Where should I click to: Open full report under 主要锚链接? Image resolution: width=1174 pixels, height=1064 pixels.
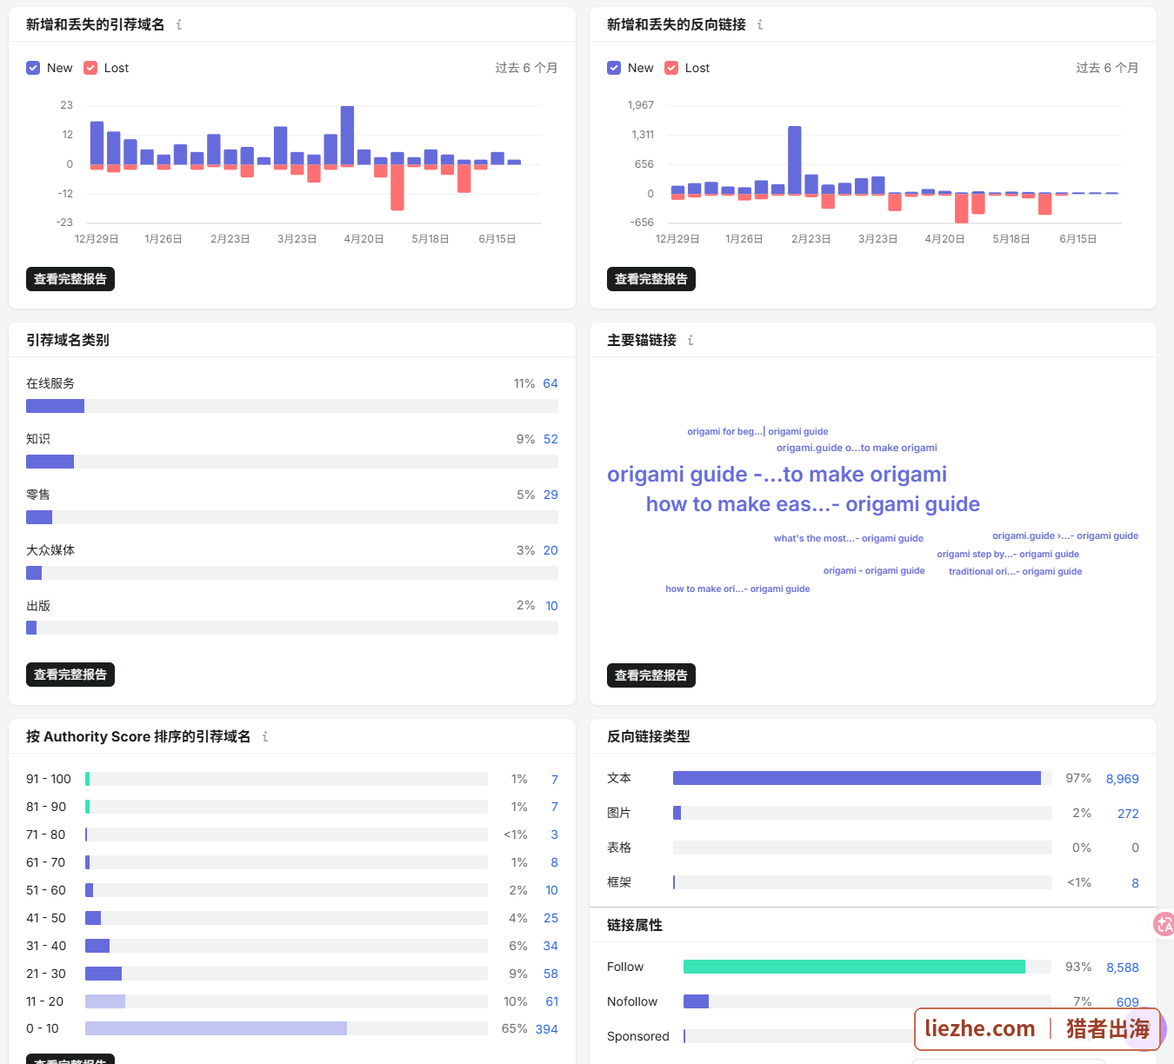pos(651,675)
